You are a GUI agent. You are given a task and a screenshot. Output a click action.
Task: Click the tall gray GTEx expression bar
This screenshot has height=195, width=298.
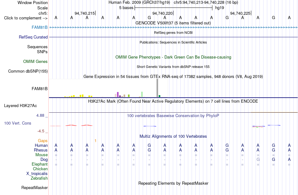pos(157,88)
